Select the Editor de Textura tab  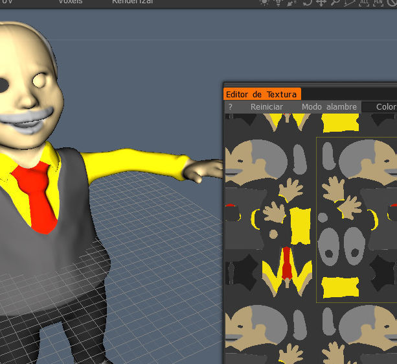coord(262,94)
